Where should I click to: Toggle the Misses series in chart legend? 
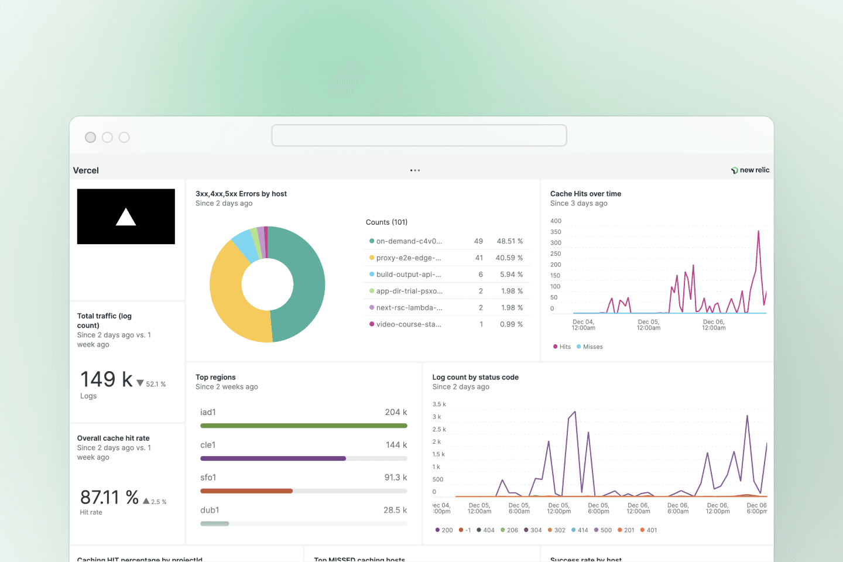590,347
